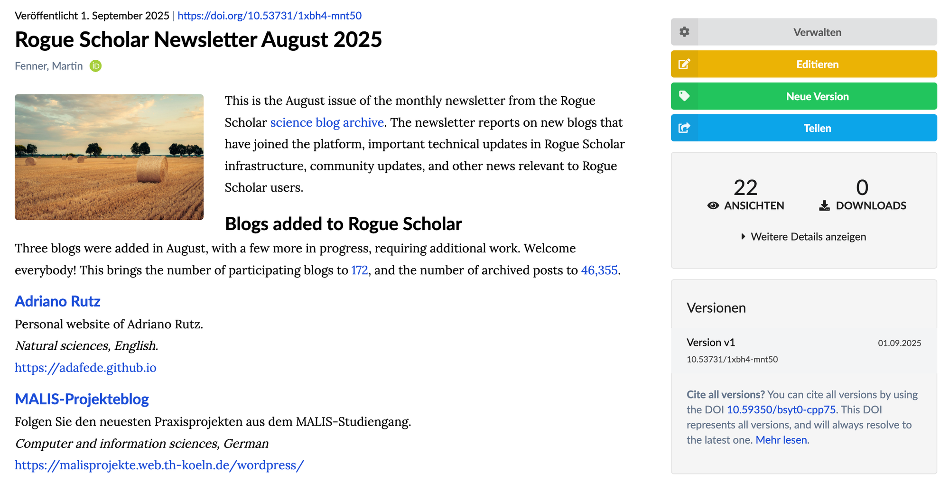The image size is (949, 483).
Task: Click the 172 participating blogs link
Action: [359, 270]
